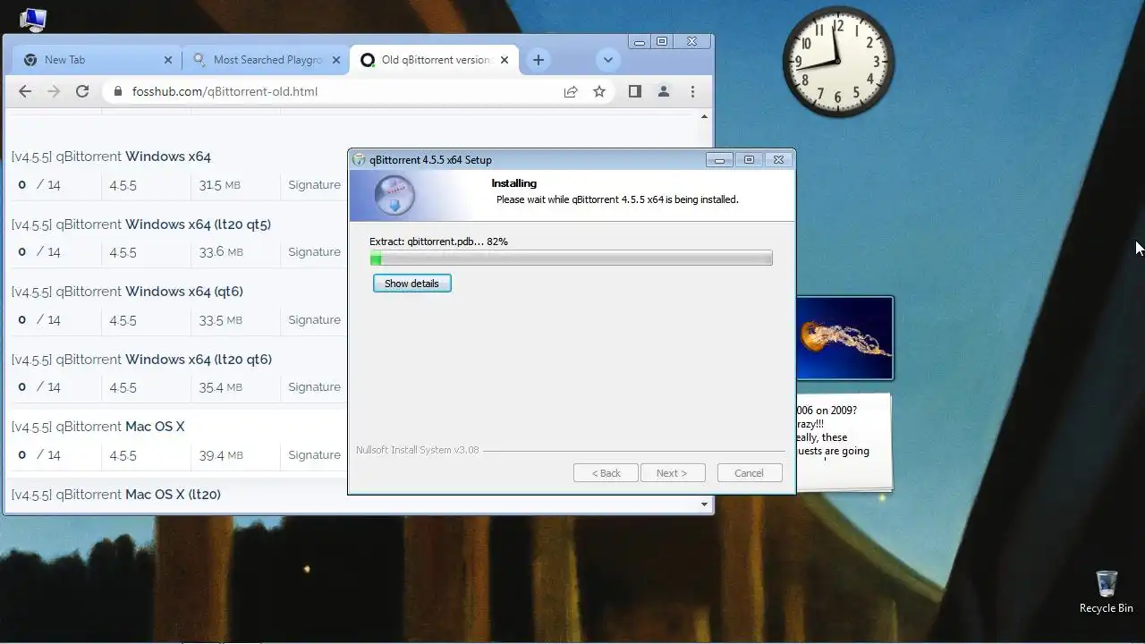Close the New Tab tab
1145x644 pixels.
[x=168, y=60]
